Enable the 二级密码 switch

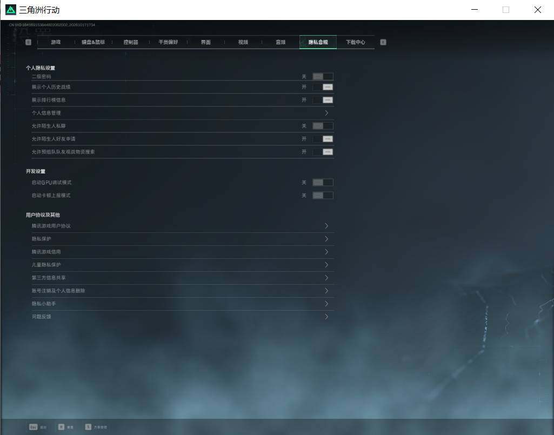(323, 76)
